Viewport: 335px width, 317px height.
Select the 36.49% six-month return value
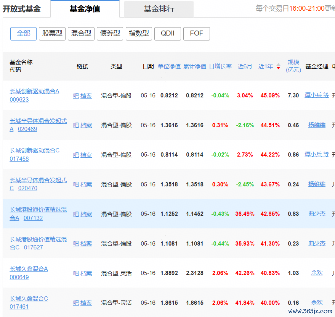[245, 214]
